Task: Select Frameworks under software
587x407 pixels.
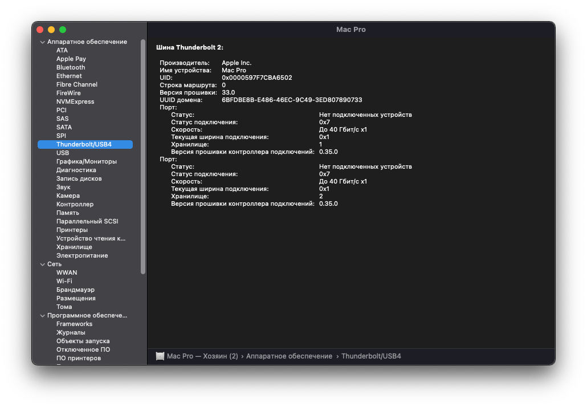Action: pyautogui.click(x=74, y=324)
